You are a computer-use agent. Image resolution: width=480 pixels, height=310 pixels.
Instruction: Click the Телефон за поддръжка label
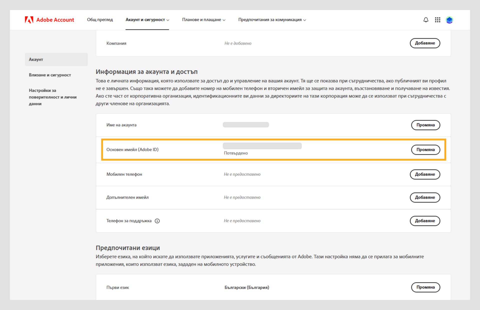(x=129, y=221)
